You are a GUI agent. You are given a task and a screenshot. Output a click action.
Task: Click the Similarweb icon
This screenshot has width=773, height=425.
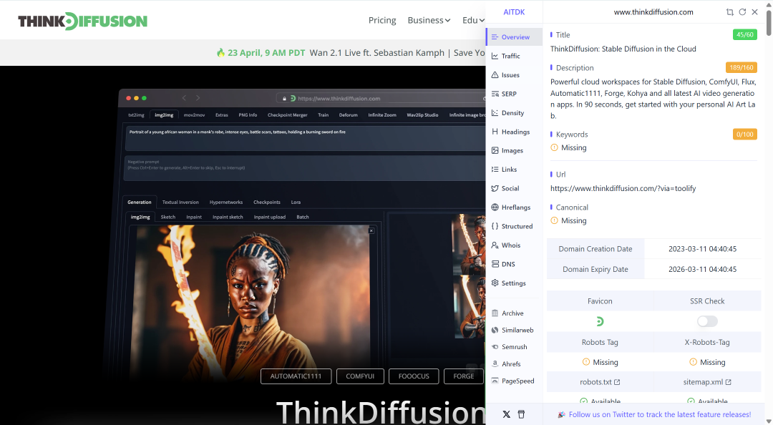495,330
